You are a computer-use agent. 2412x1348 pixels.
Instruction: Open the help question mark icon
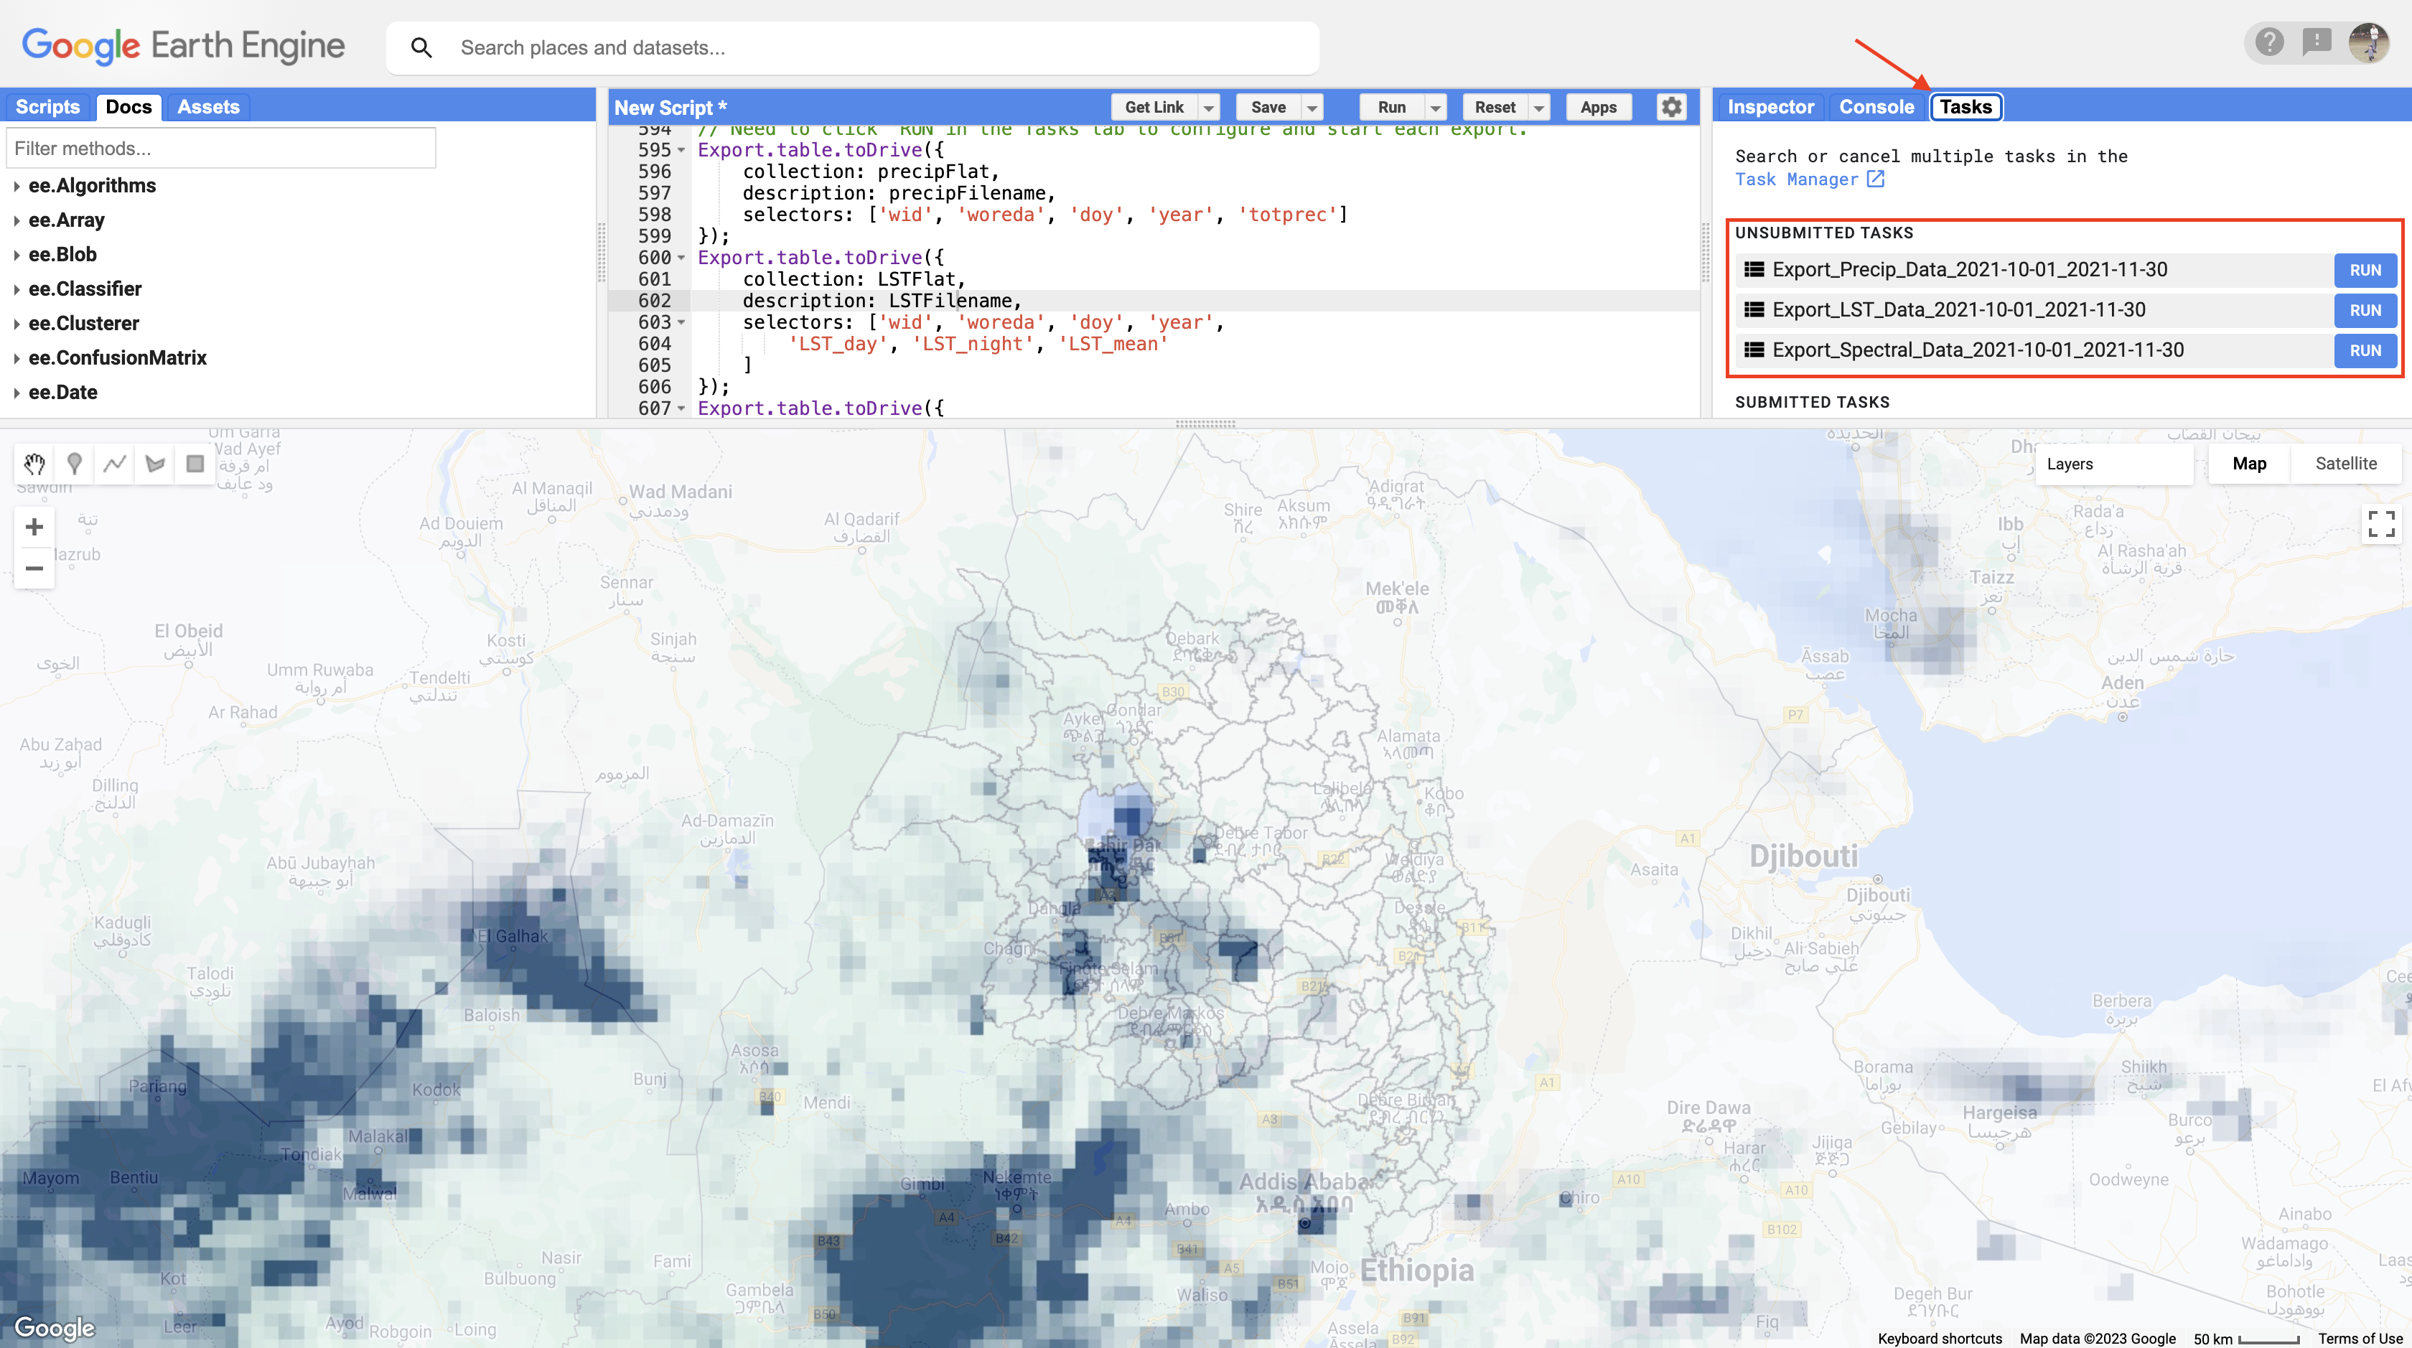click(2268, 42)
